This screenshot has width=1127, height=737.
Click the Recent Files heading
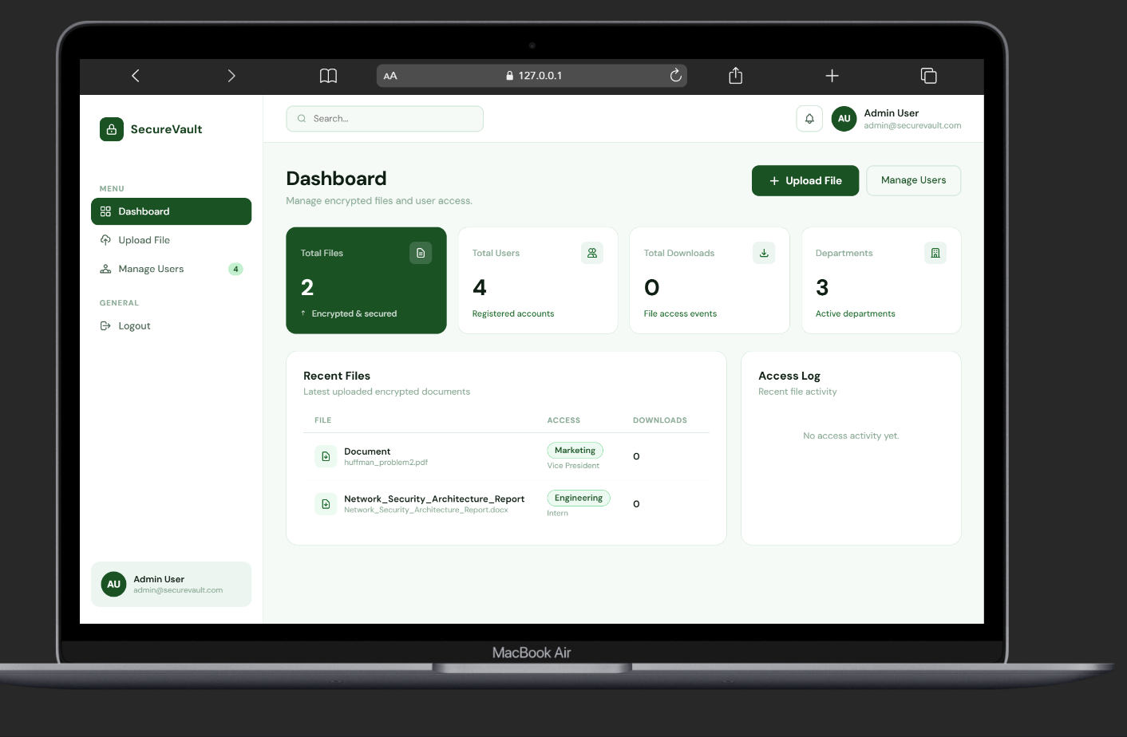pos(337,376)
